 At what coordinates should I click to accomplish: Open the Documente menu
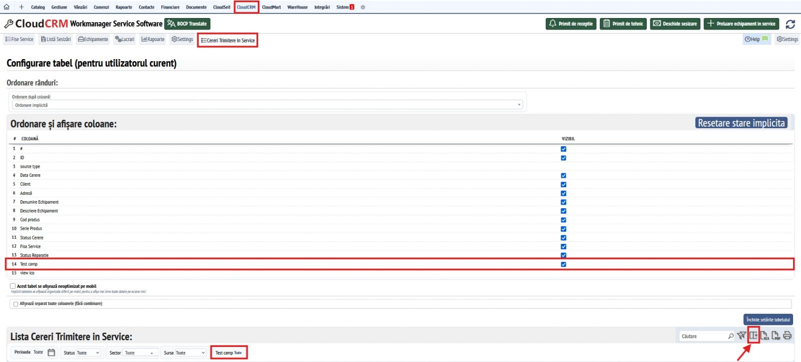tap(196, 7)
